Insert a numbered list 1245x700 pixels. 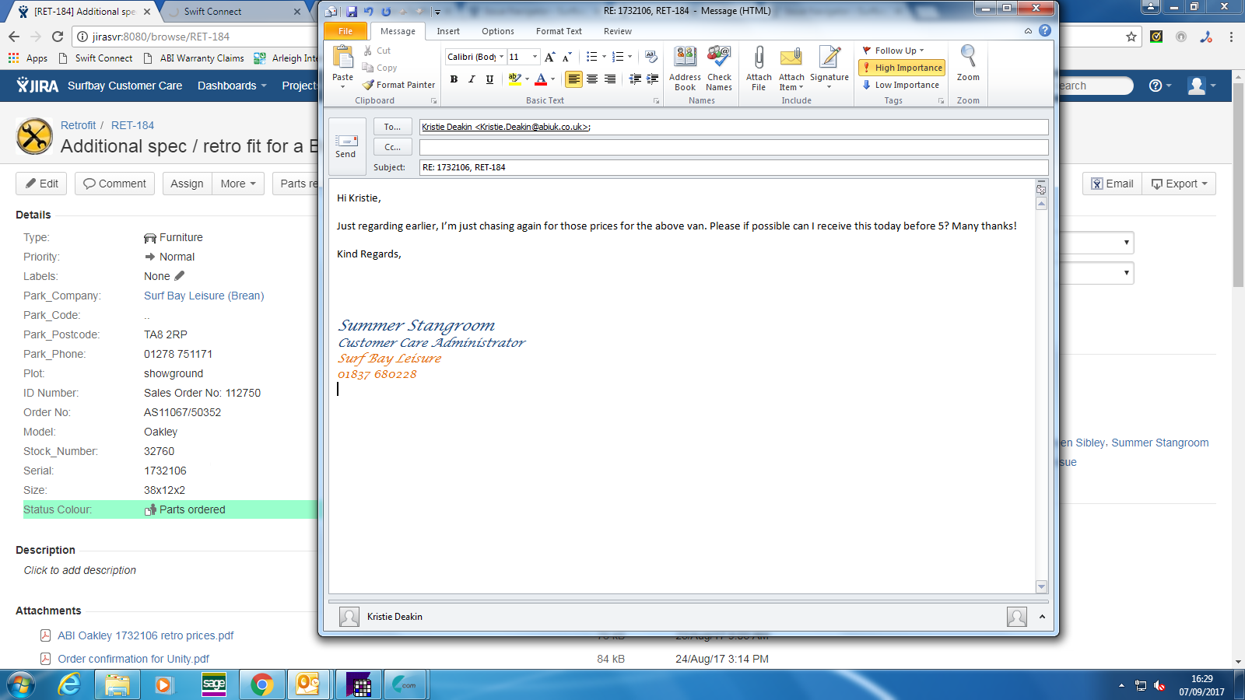point(618,57)
